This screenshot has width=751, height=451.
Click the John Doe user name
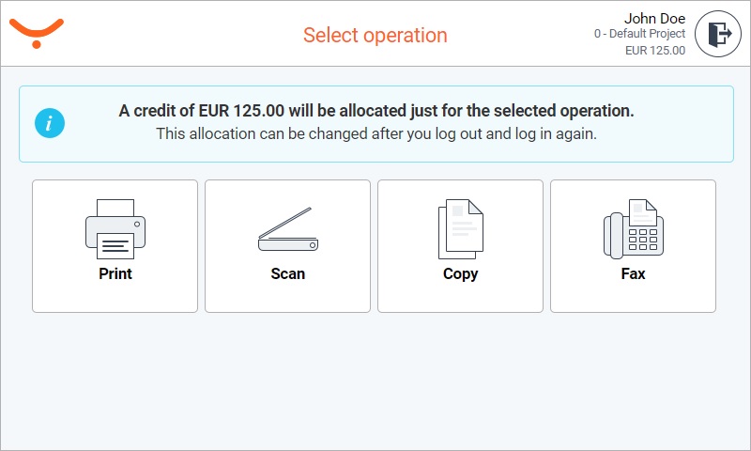click(x=654, y=18)
